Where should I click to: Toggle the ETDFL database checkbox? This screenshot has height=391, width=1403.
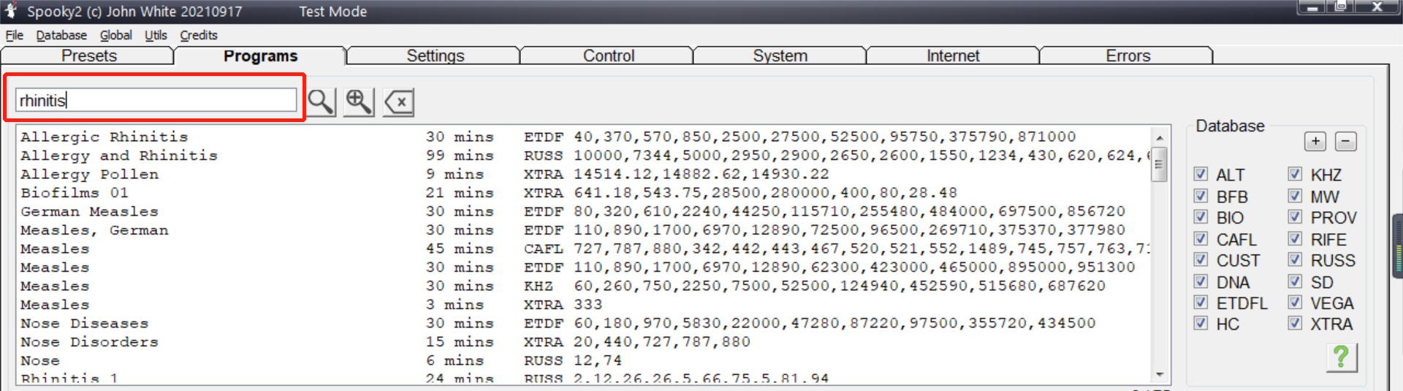pos(1201,303)
